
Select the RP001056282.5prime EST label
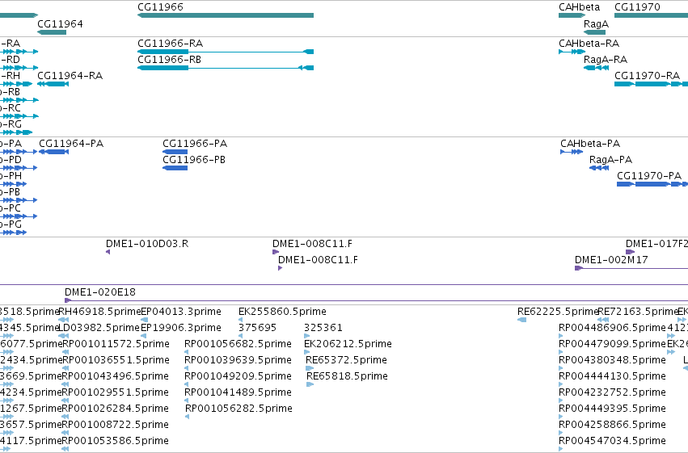coord(238,409)
